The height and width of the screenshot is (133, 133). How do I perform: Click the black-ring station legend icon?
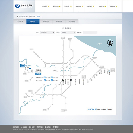click(102, 109)
